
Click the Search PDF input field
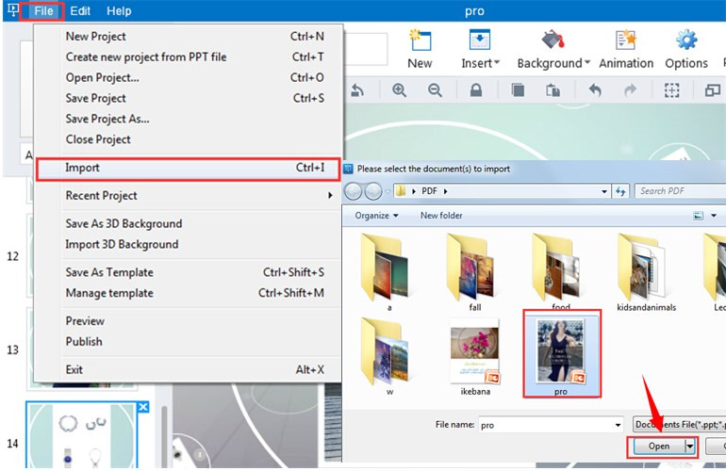[674, 191]
